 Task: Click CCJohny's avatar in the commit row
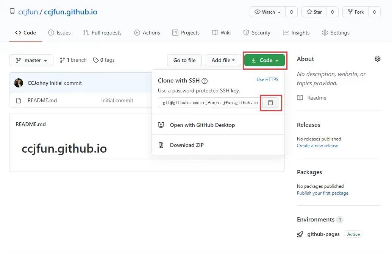[19, 83]
